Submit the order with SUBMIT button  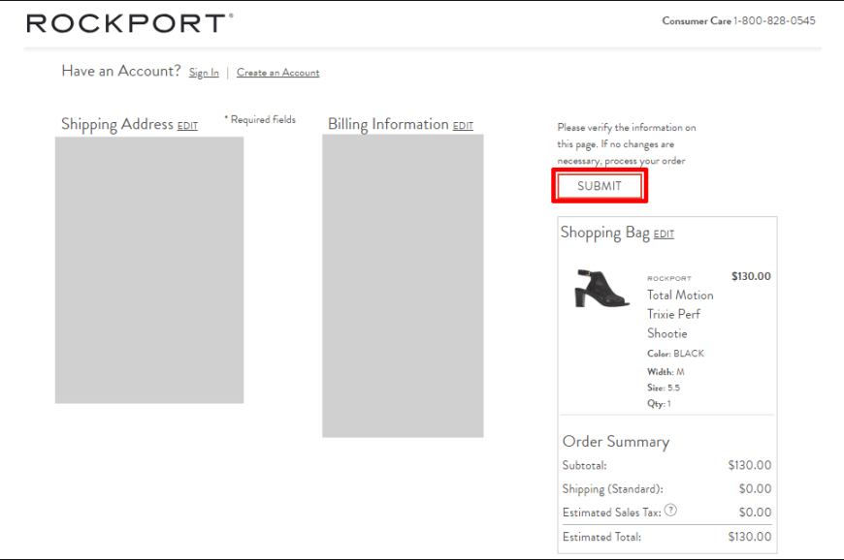click(x=600, y=186)
